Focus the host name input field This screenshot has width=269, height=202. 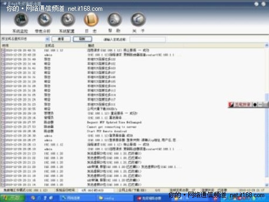point(147,39)
